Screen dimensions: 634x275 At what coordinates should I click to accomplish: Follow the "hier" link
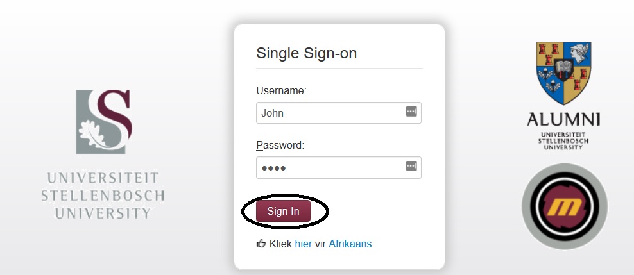click(303, 244)
